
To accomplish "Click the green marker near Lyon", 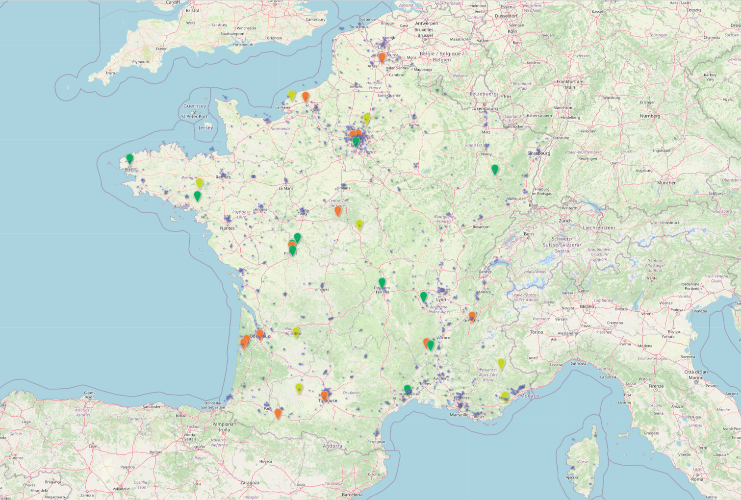I will pyautogui.click(x=423, y=297).
